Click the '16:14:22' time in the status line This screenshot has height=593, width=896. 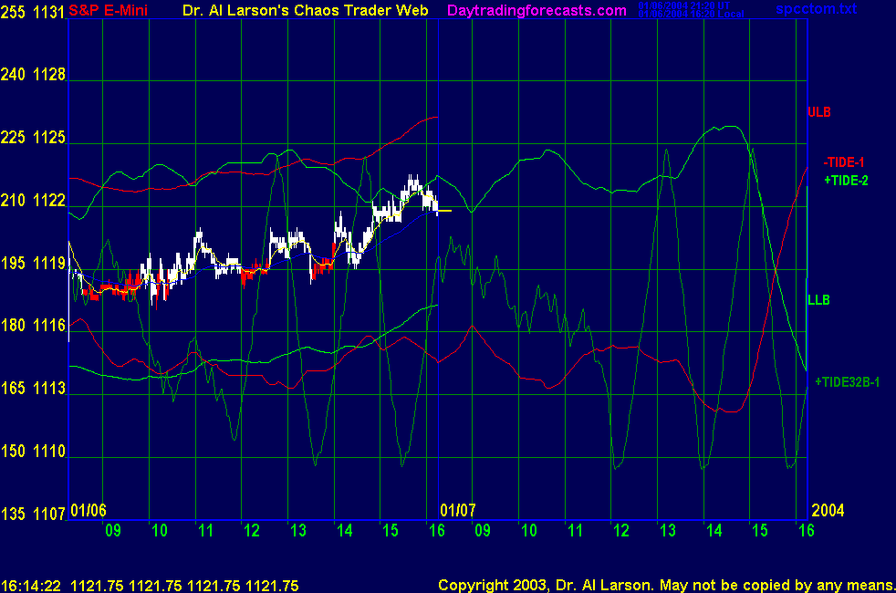31,586
